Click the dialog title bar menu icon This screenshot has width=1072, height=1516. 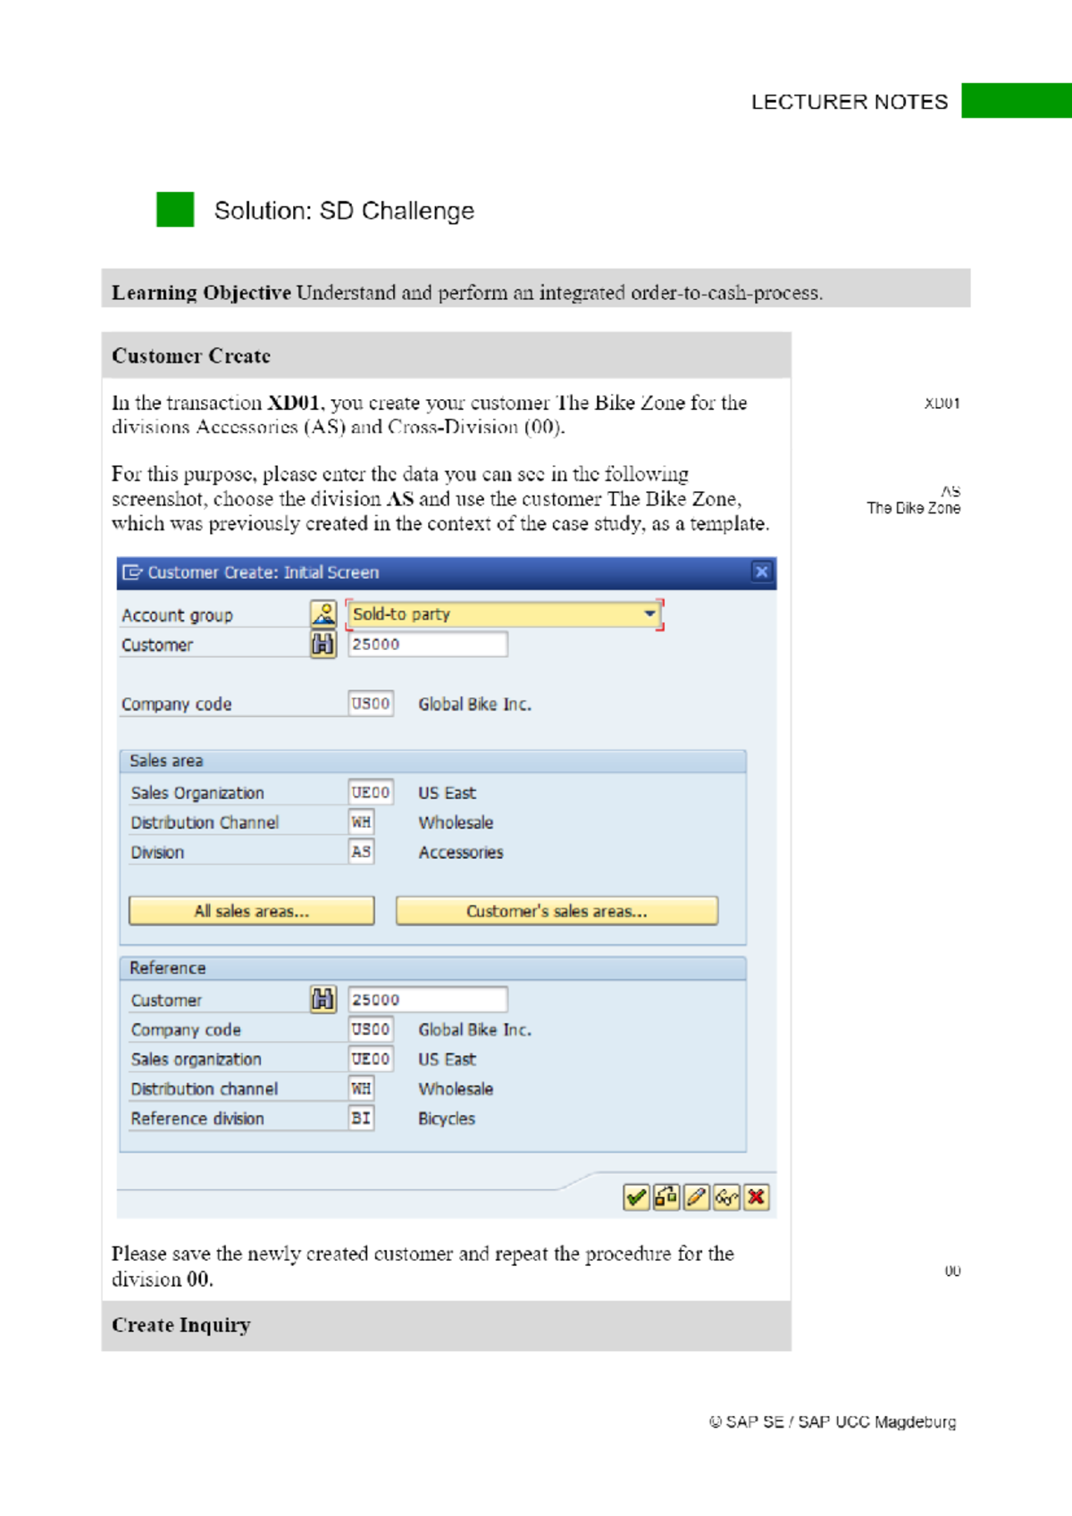pos(132,572)
